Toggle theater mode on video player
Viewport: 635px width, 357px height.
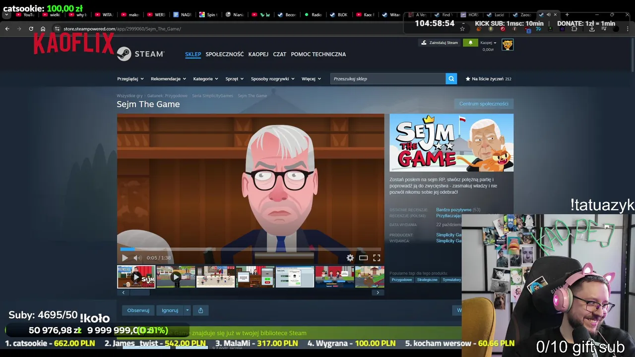coord(364,258)
